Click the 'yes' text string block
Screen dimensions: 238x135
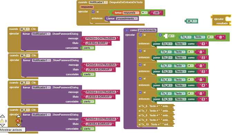coord(156,13)
